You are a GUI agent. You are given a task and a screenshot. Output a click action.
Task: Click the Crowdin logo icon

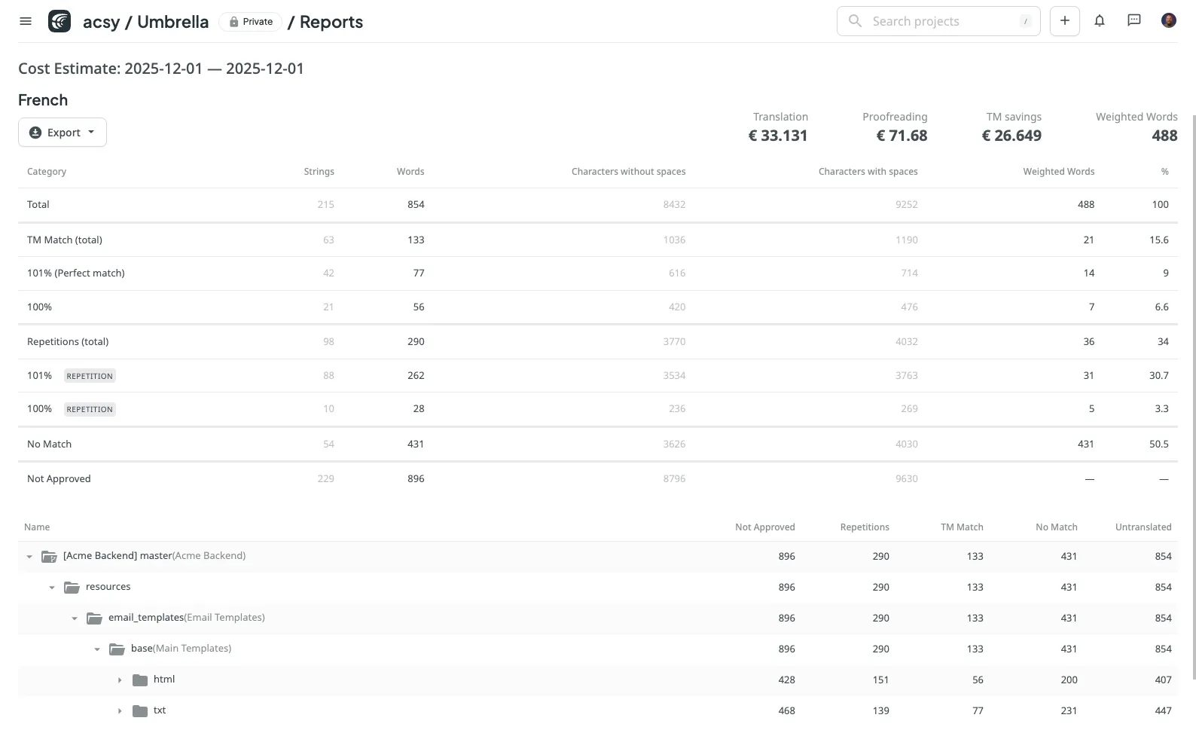click(59, 21)
